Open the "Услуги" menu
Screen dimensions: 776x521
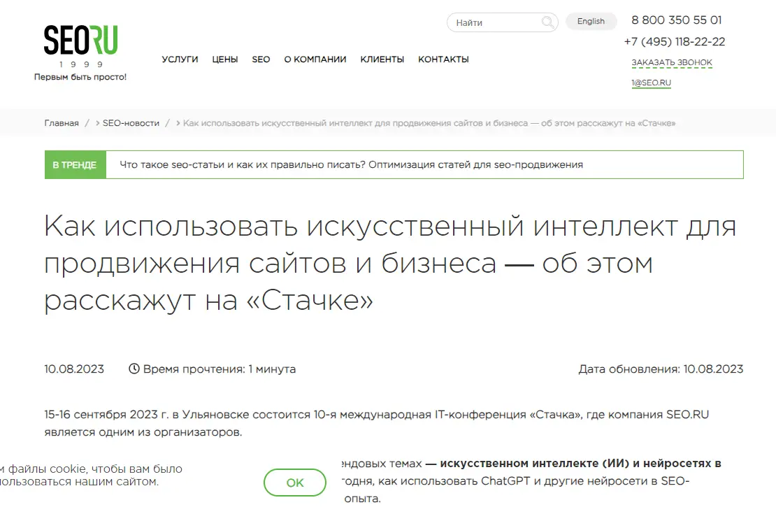coord(180,59)
